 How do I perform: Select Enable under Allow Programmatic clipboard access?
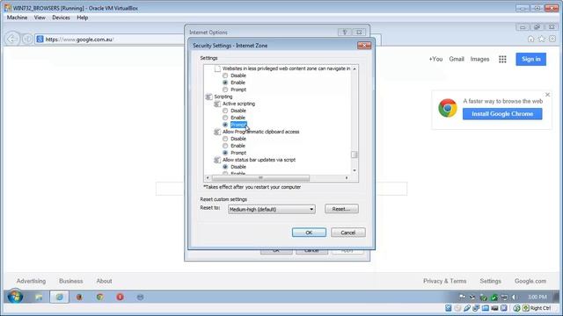[225, 146]
